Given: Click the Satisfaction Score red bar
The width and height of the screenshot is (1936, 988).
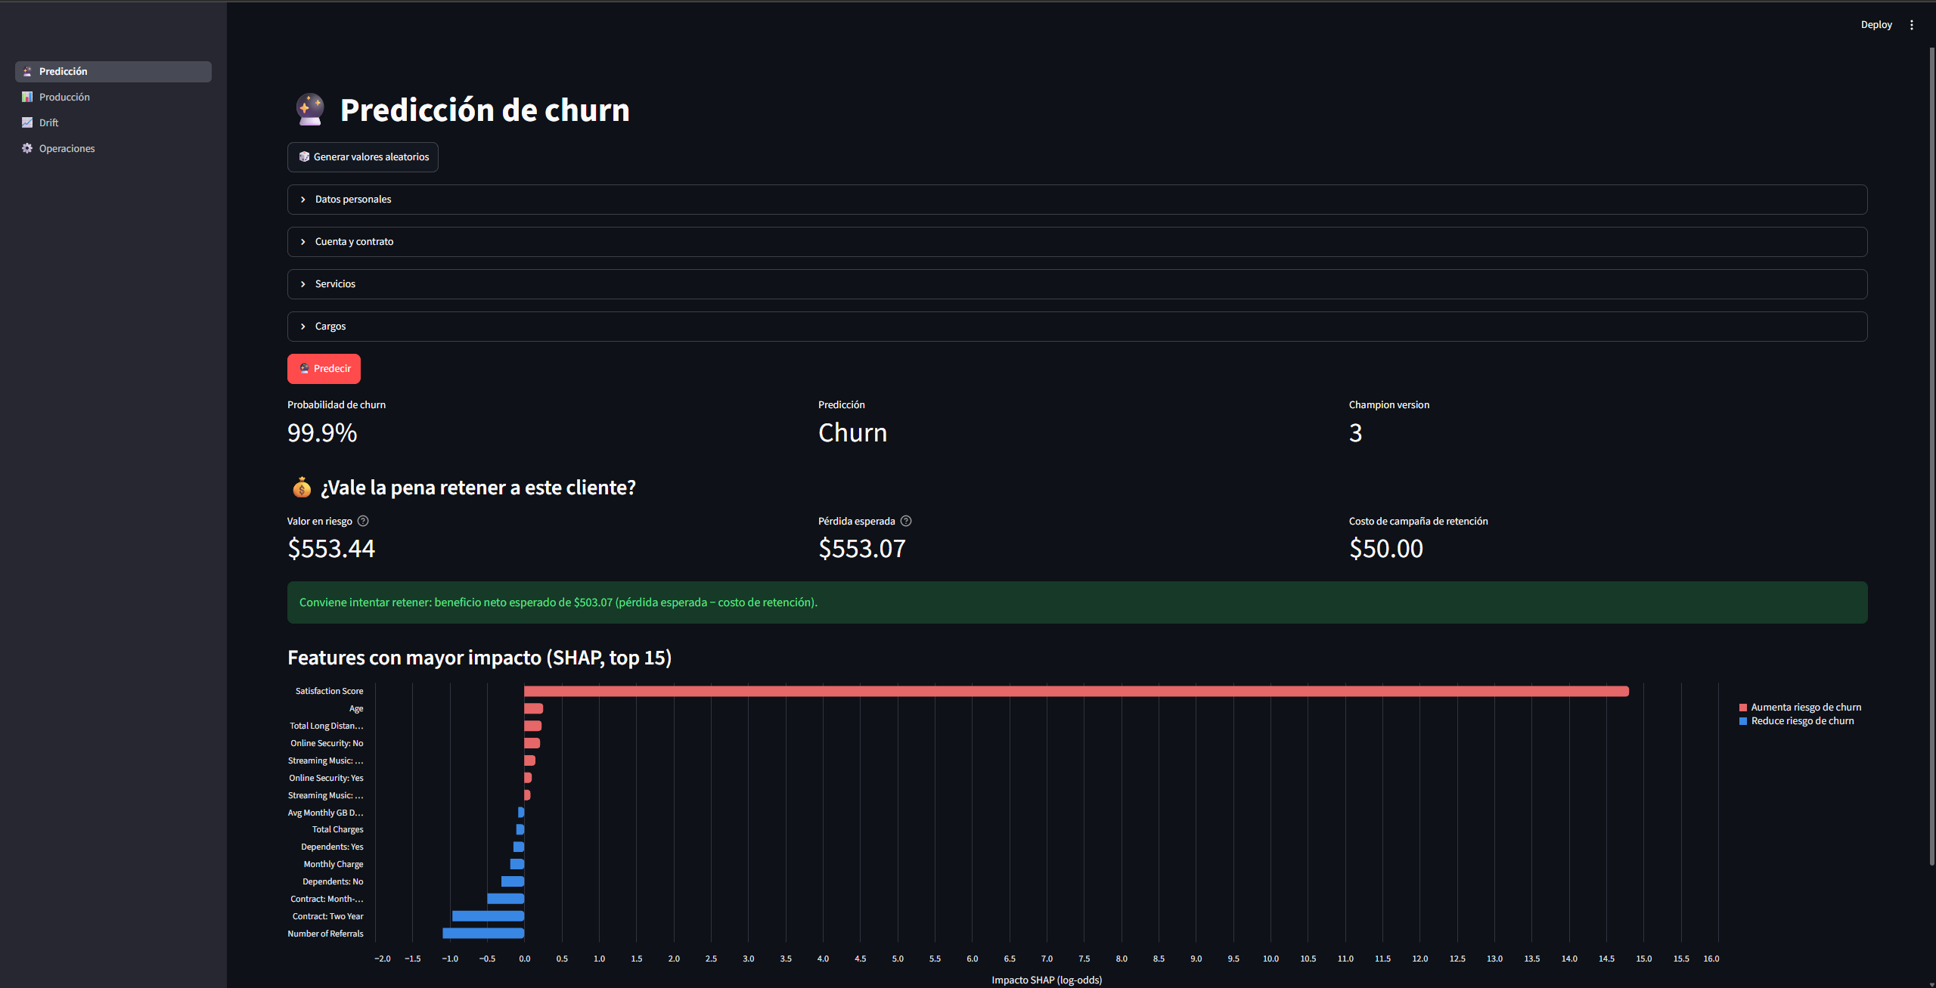Looking at the screenshot, I should click(1076, 691).
